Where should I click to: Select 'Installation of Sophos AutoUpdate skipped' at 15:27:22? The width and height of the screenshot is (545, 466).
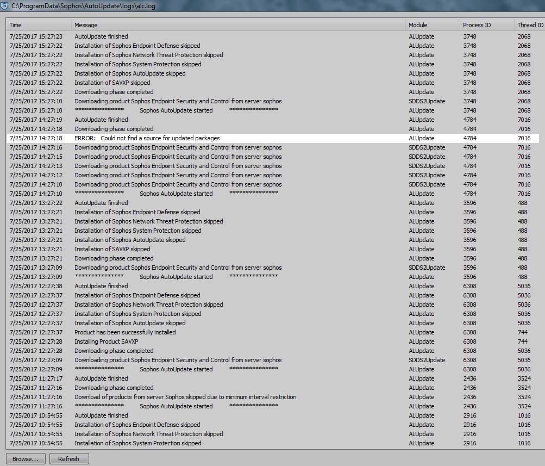coord(273,73)
